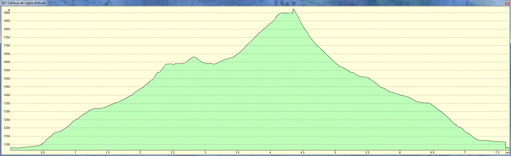Screen dimensions: 511x156
Task: Click the sharp drop at the profile's end
Action: tap(506, 145)
